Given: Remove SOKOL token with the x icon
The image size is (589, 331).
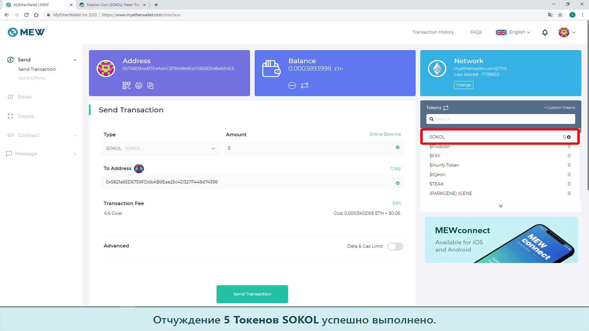Looking at the screenshot, I should (x=569, y=137).
